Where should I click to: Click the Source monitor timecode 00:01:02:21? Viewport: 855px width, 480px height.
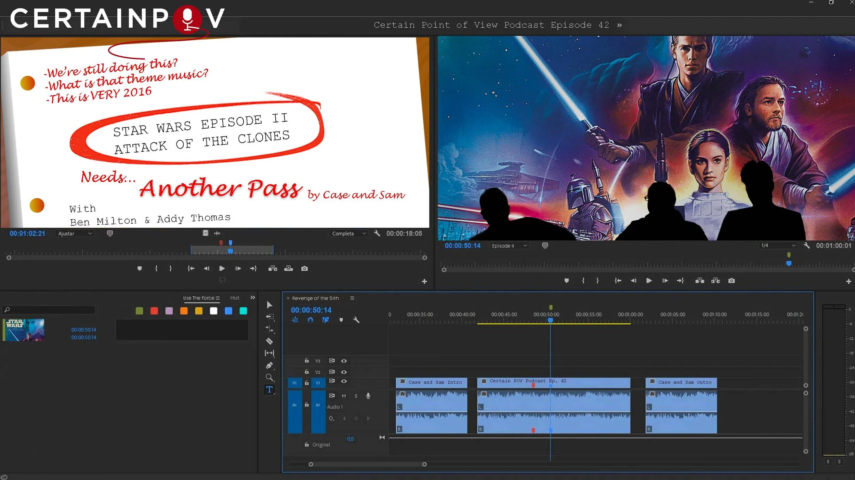tap(27, 234)
